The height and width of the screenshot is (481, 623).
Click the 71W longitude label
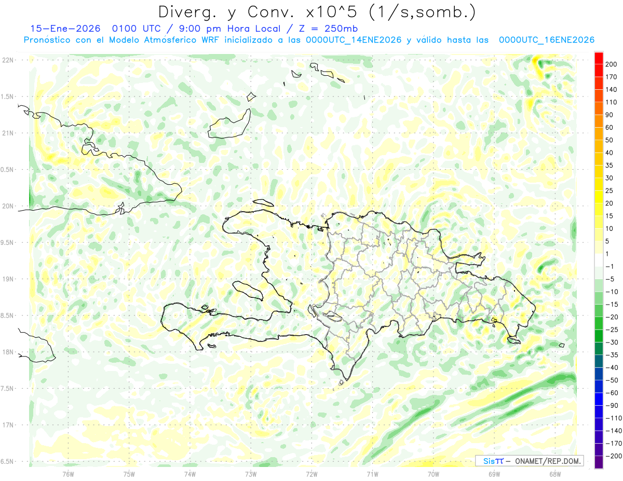click(372, 474)
